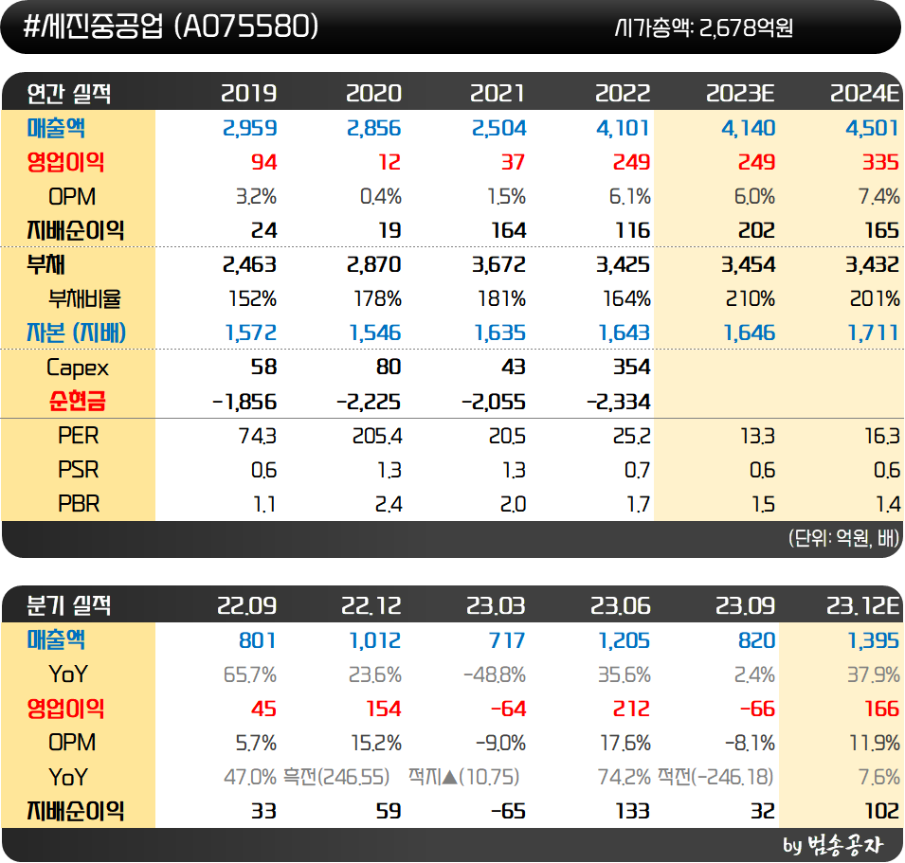Select quarterly revenue value 801
Image resolution: width=905 pixels, height=863 pixels.
pos(258,640)
